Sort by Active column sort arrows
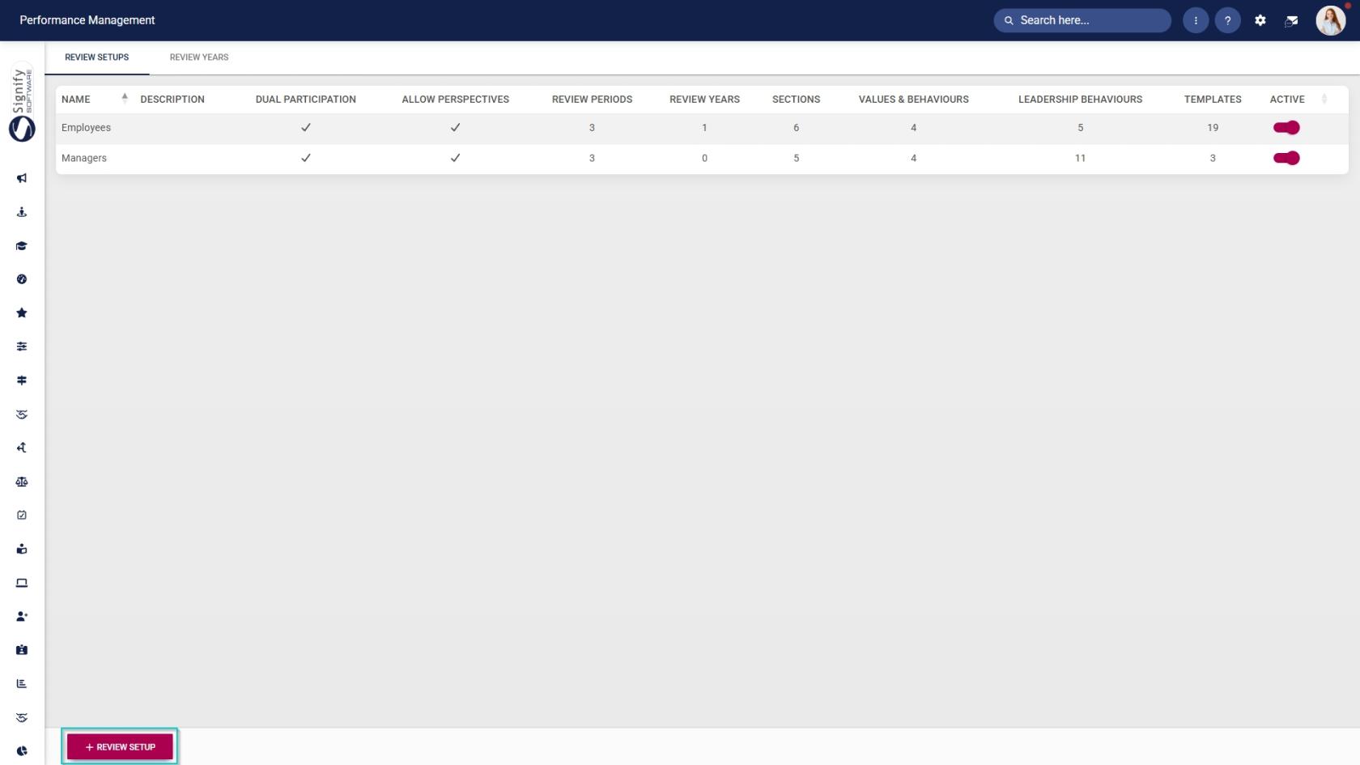 click(1324, 99)
